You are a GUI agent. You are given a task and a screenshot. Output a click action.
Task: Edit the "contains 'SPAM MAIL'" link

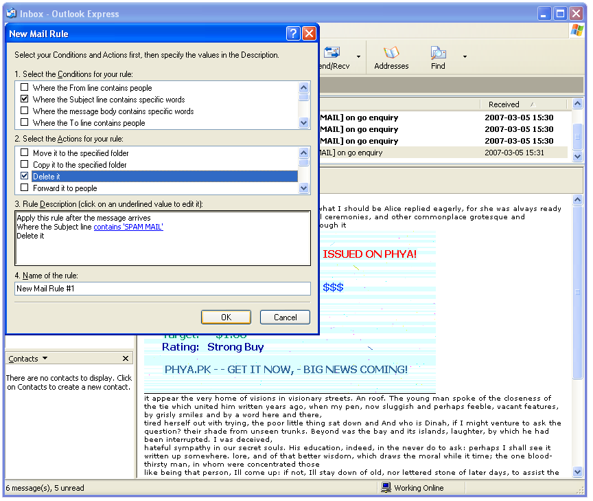(x=128, y=227)
